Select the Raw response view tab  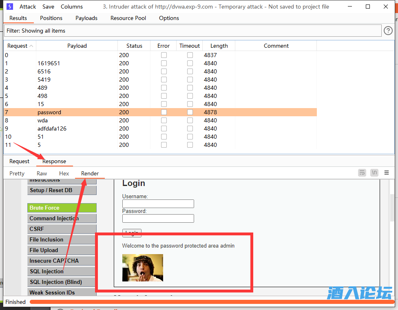point(42,173)
